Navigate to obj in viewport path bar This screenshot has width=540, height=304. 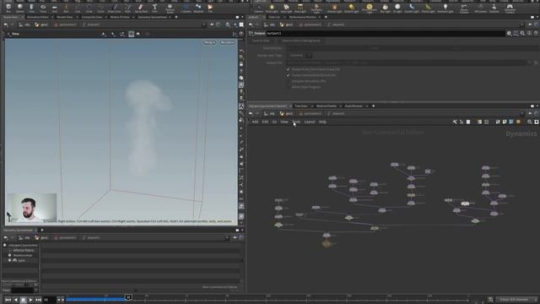24,24
